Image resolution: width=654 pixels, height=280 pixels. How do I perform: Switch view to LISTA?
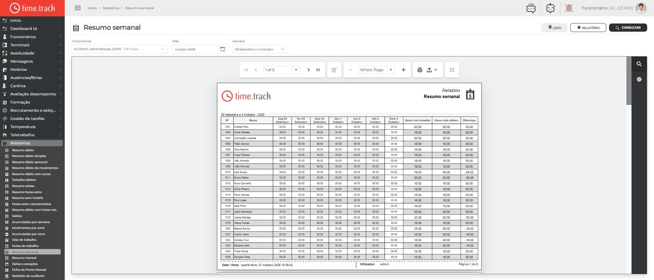point(555,28)
